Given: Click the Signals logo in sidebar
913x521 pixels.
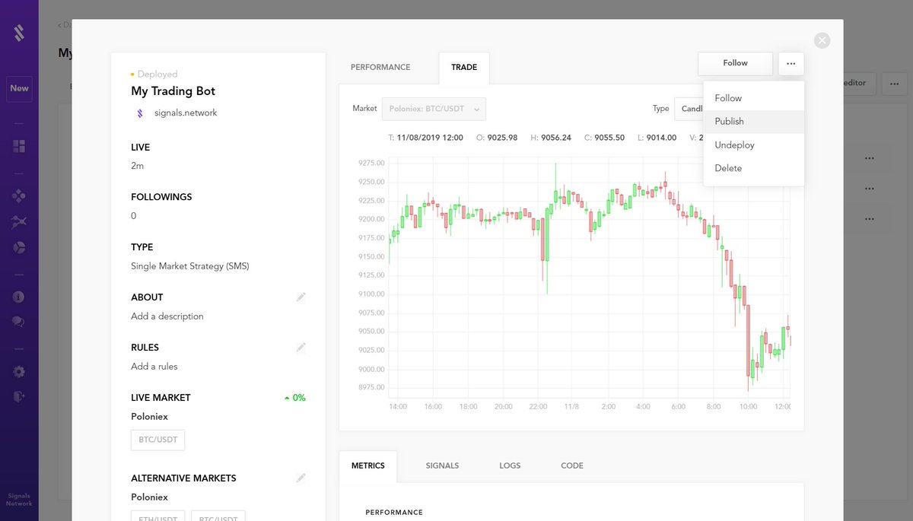Looking at the screenshot, I should (x=19, y=33).
